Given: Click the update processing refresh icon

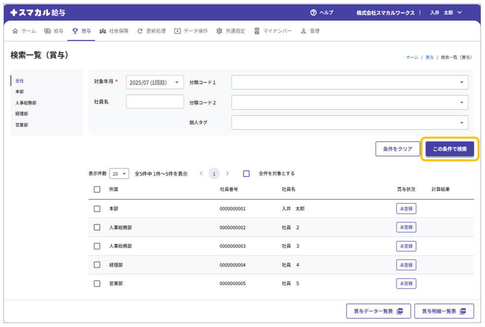Looking at the screenshot, I should click(x=140, y=31).
